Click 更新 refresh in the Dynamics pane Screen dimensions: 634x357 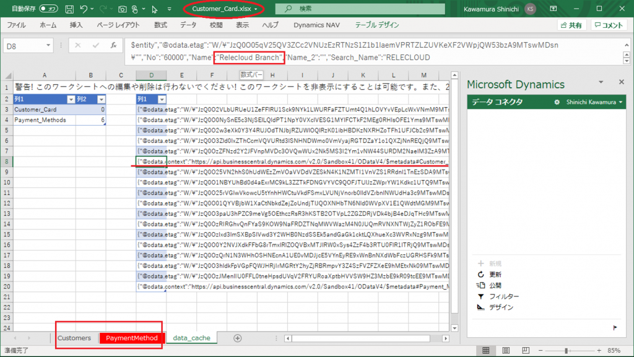[x=490, y=274]
